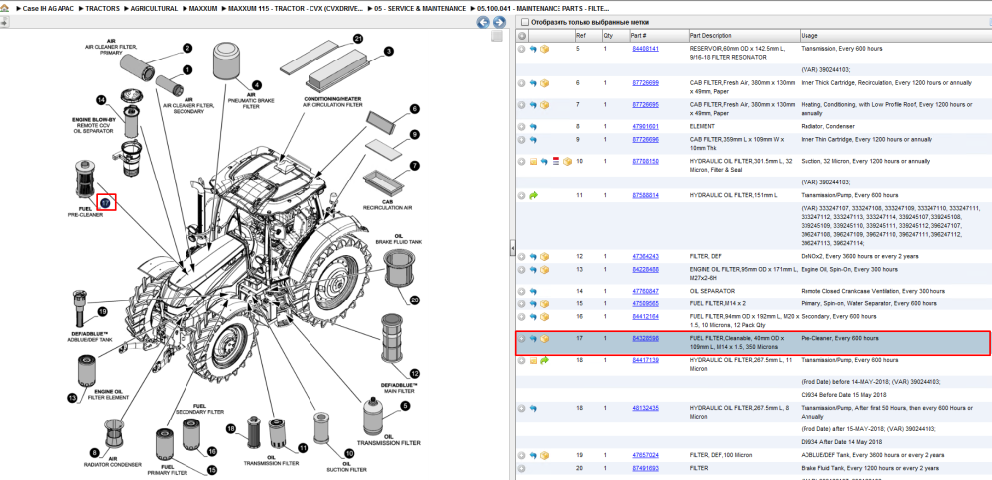Expand Ref 15 row with plus button
The height and width of the screenshot is (480, 992).
coord(522,303)
